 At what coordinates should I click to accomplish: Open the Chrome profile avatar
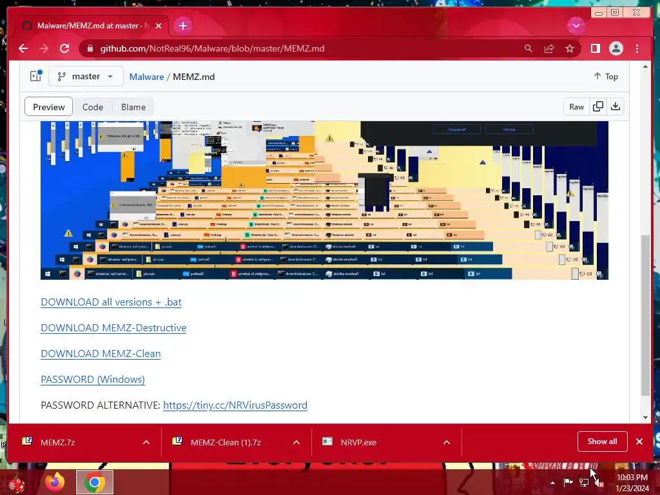point(616,48)
